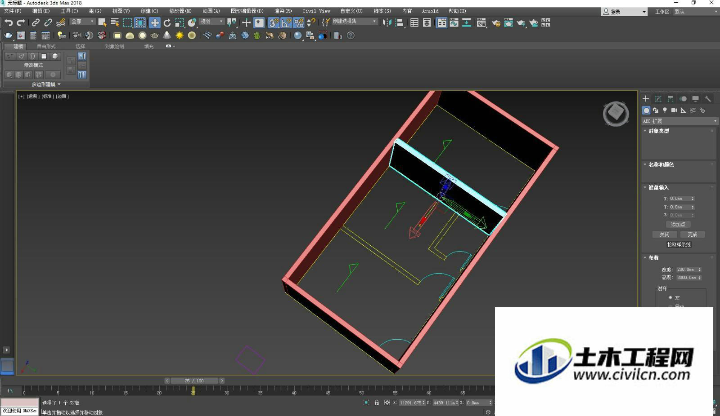This screenshot has height=416, width=720.
Task: Click the Select and Place icon
Action: pos(192,22)
